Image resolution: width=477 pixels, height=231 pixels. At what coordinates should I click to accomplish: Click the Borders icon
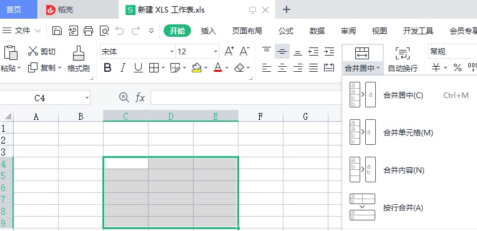pos(154,67)
